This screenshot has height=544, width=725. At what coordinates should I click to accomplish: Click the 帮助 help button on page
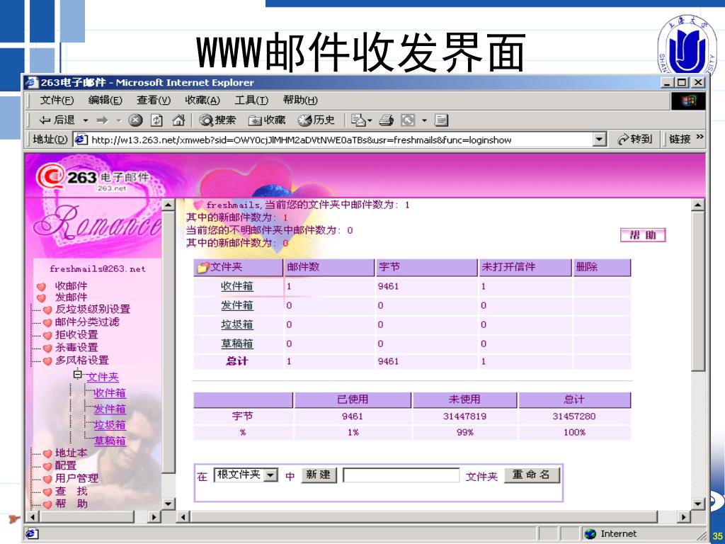[643, 235]
